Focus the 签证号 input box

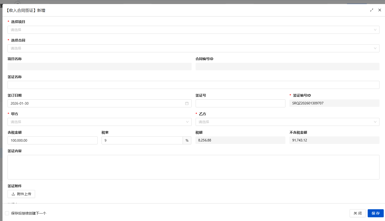[240, 103]
